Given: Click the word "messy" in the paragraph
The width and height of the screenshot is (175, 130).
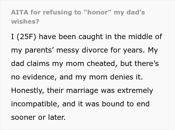Looking at the screenshot, I should (68, 51).
